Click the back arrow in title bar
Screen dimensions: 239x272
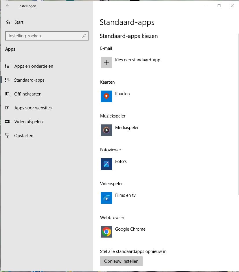coord(8,6)
